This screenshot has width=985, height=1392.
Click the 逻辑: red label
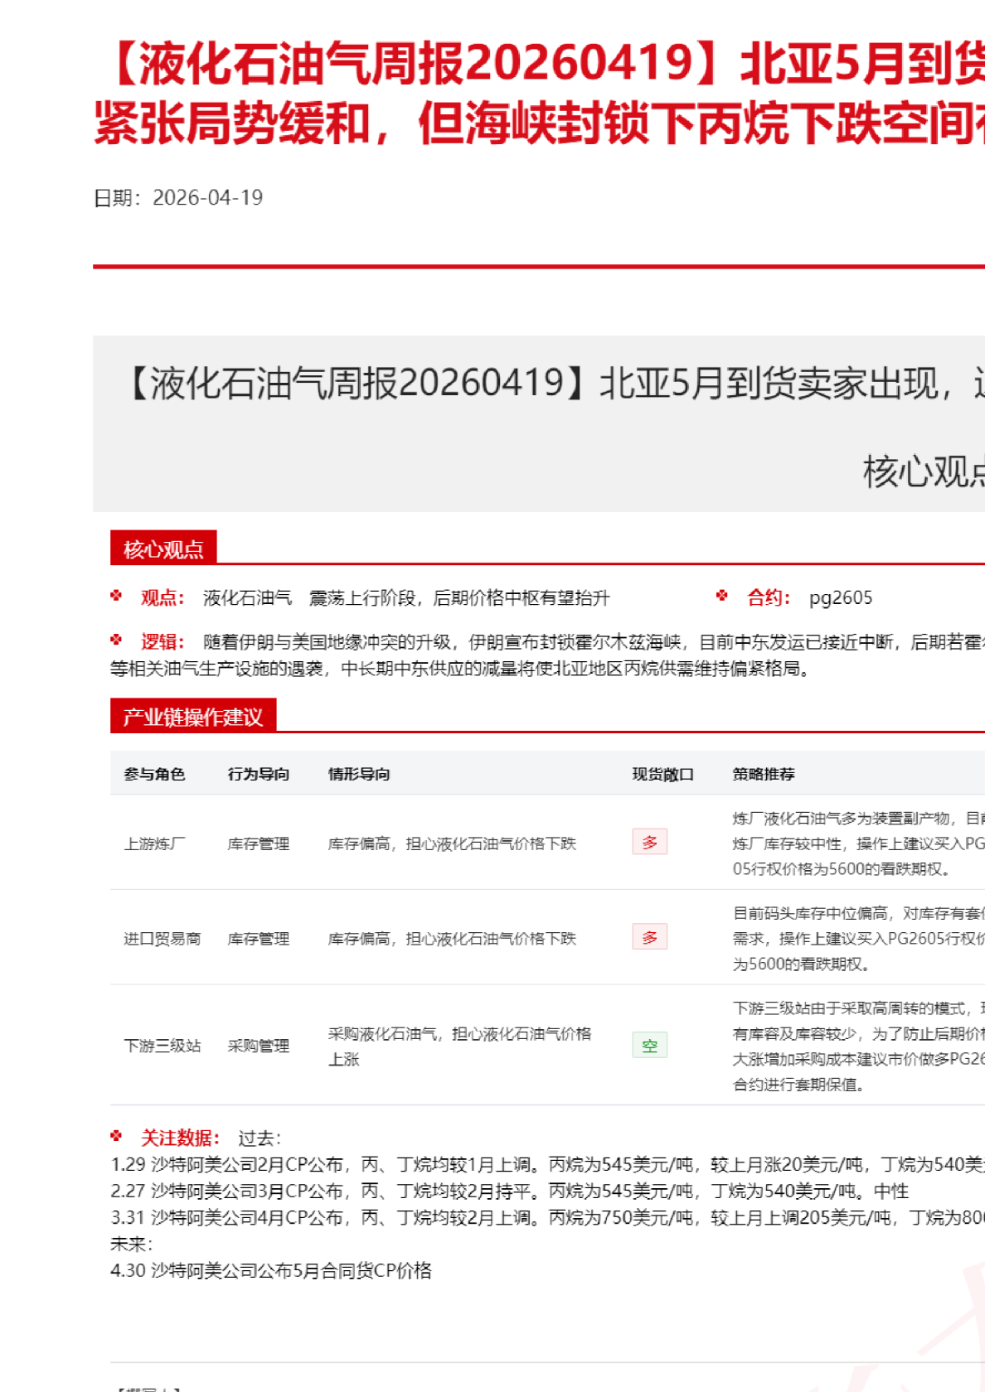163,642
